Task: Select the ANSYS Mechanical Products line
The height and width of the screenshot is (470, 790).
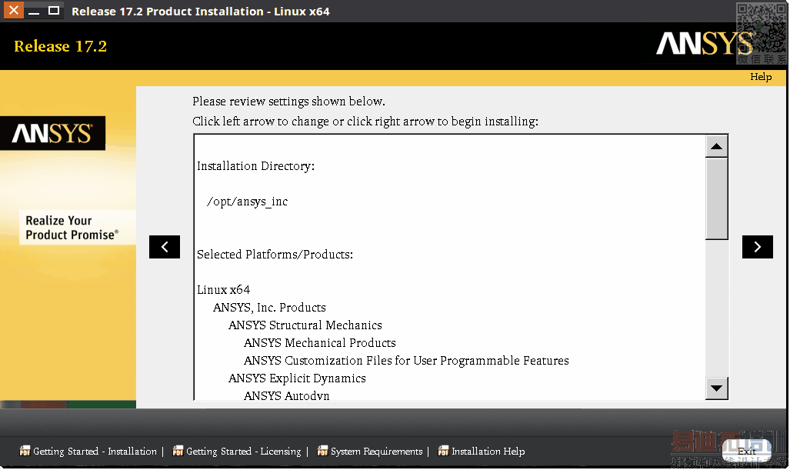Action: point(319,343)
